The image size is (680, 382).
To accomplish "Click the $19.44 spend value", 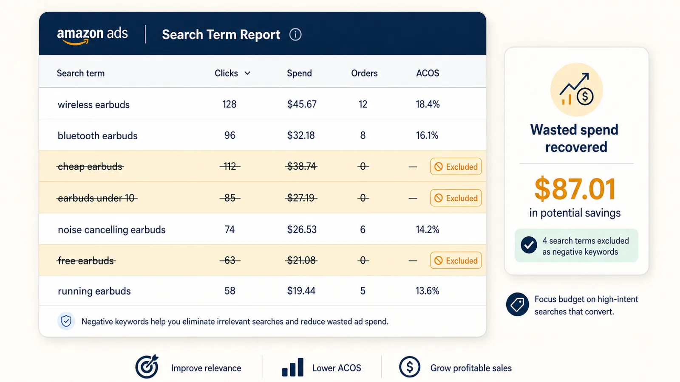I will coord(301,291).
